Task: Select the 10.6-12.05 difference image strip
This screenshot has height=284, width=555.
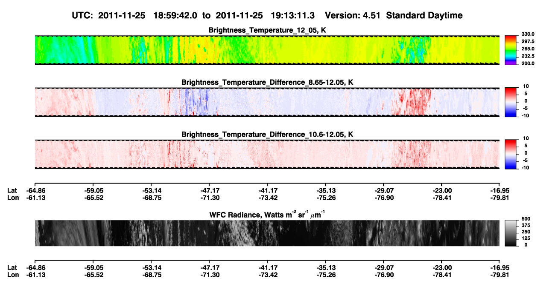Action: point(267,154)
